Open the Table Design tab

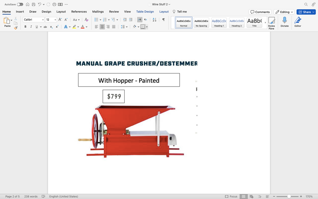pos(145,12)
